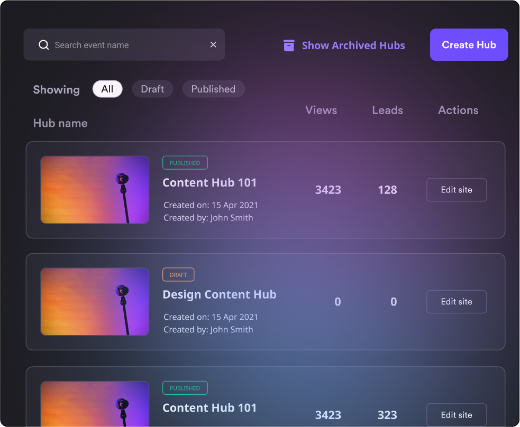The image size is (520, 427).
Task: Click Created by John Smith under Design Content Hub
Action: [208, 330]
